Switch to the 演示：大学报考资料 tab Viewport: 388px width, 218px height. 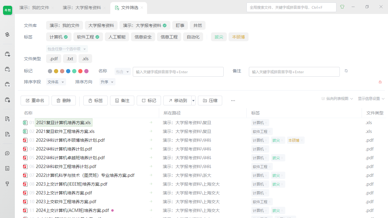click(x=81, y=8)
